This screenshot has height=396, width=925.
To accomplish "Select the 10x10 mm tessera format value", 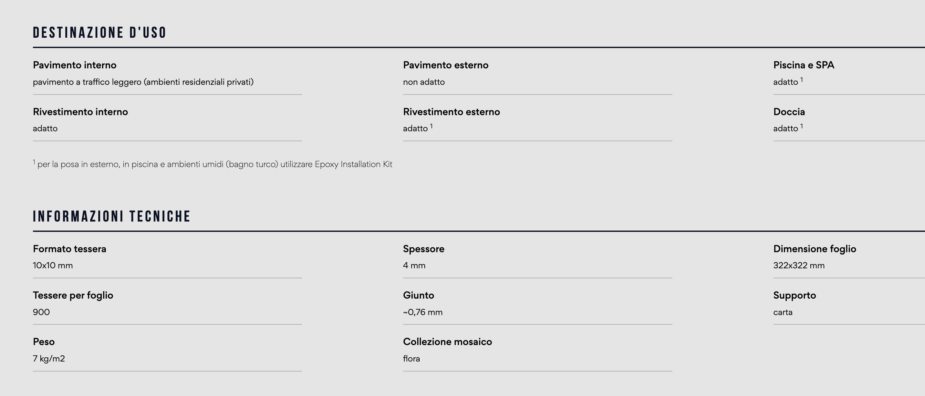I will [x=53, y=265].
